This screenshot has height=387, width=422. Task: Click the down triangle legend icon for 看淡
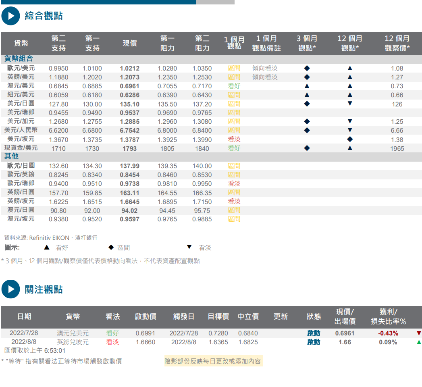click(189, 247)
